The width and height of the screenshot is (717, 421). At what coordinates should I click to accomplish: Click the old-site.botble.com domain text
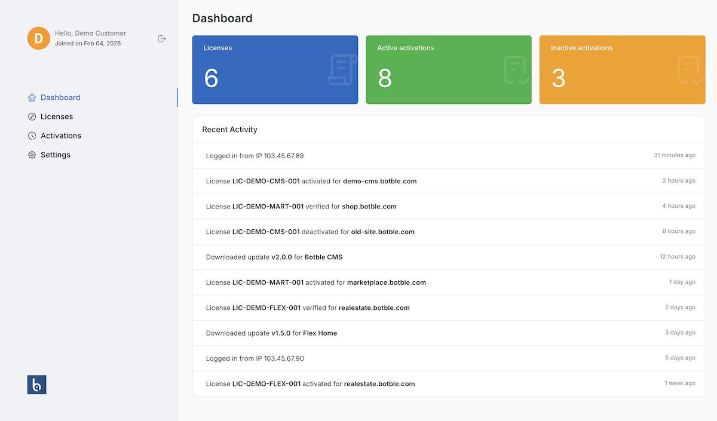(382, 232)
